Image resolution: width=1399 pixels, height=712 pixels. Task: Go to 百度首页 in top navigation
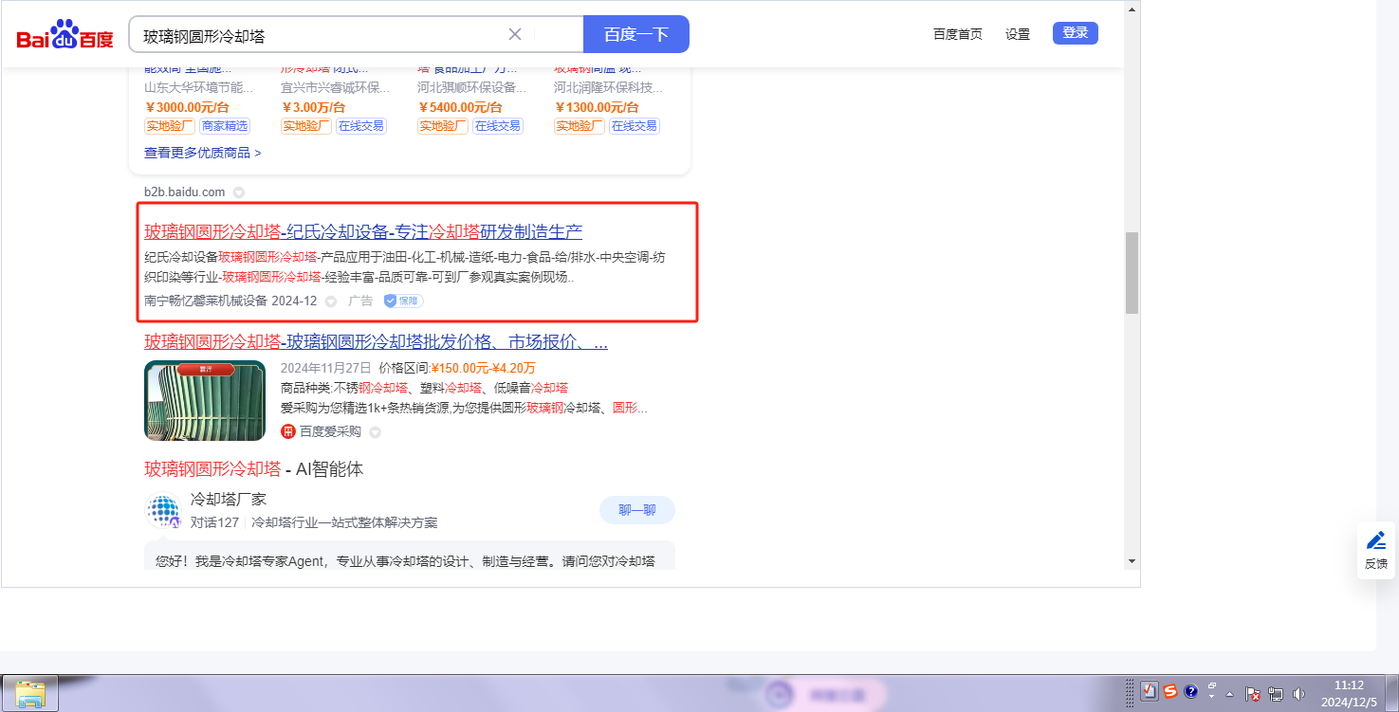(x=957, y=34)
